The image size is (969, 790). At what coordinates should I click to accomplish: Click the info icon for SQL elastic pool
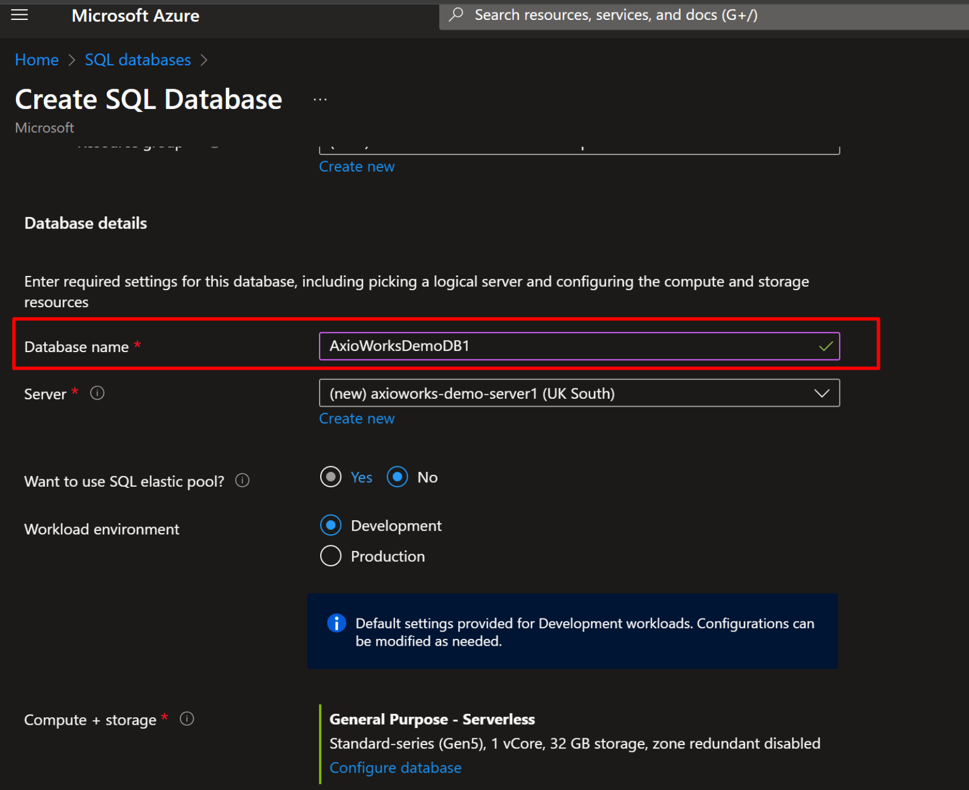[x=242, y=480]
